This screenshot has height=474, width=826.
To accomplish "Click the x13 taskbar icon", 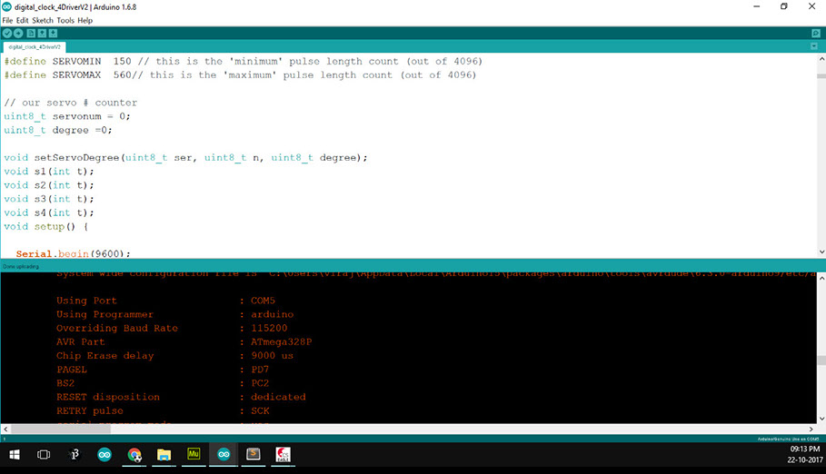I will (75, 454).
